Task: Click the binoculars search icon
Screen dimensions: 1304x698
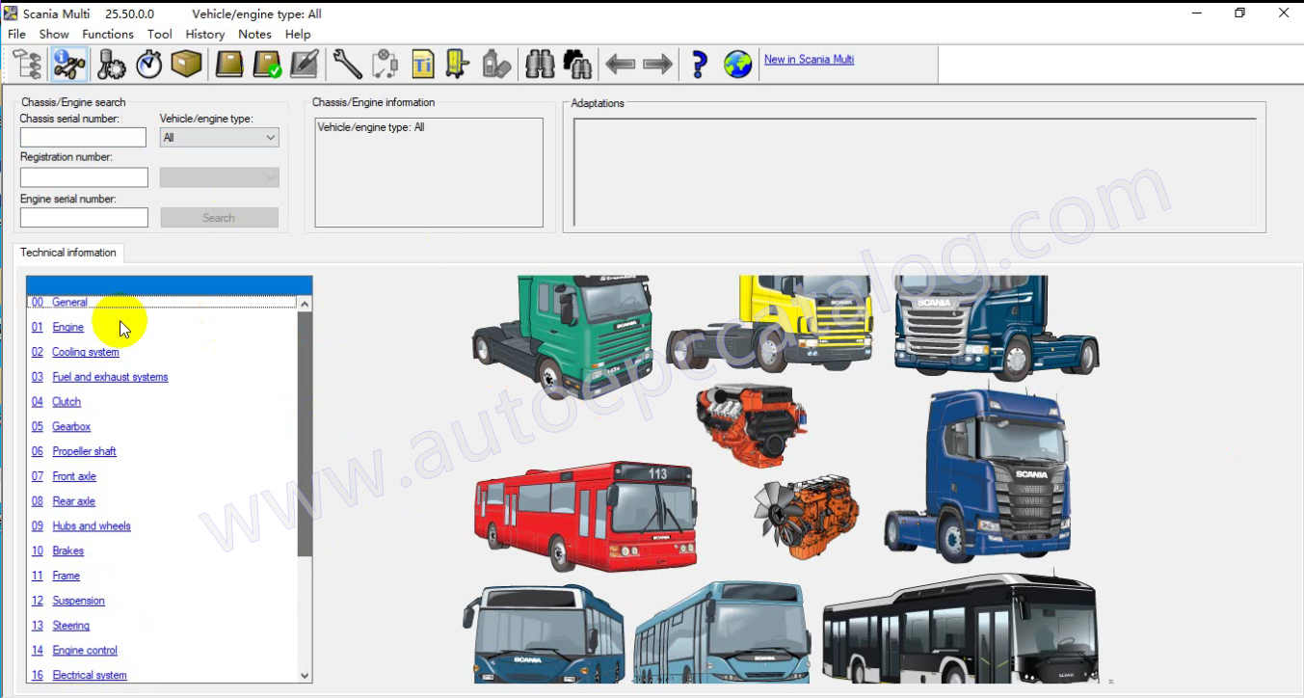Action: click(x=540, y=65)
